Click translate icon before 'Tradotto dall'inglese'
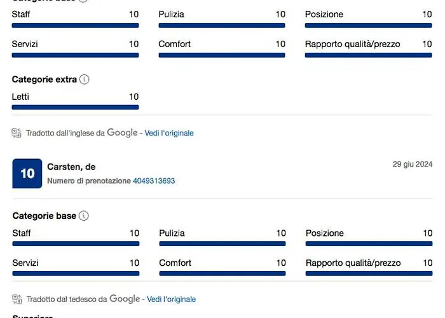Screen dimensions: 445x318 click(x=17, y=133)
